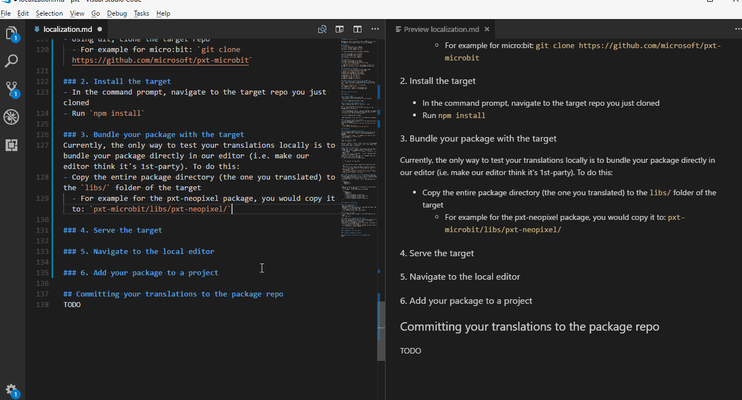Open More Actions menu in the preview pane
The image size is (742, 400).
click(x=738, y=29)
